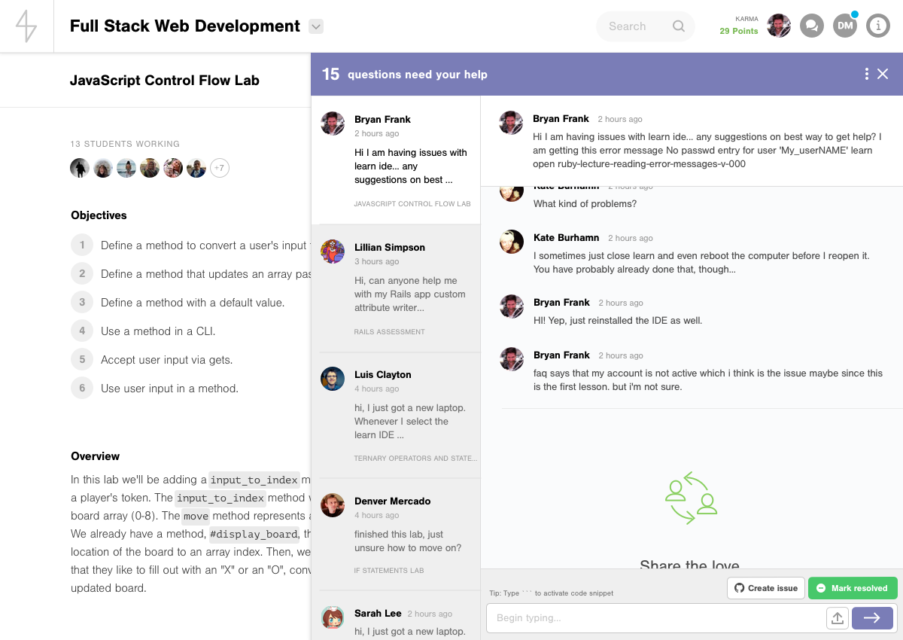Click Kate Burhamn's avatar beside reboot message

pos(512,242)
